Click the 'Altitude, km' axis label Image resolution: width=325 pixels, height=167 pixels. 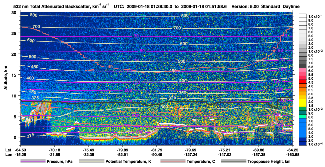click(x=6, y=78)
